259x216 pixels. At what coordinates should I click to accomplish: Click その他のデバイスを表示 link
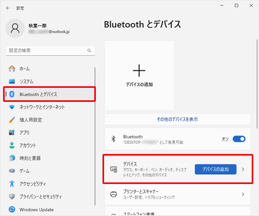coord(177,119)
